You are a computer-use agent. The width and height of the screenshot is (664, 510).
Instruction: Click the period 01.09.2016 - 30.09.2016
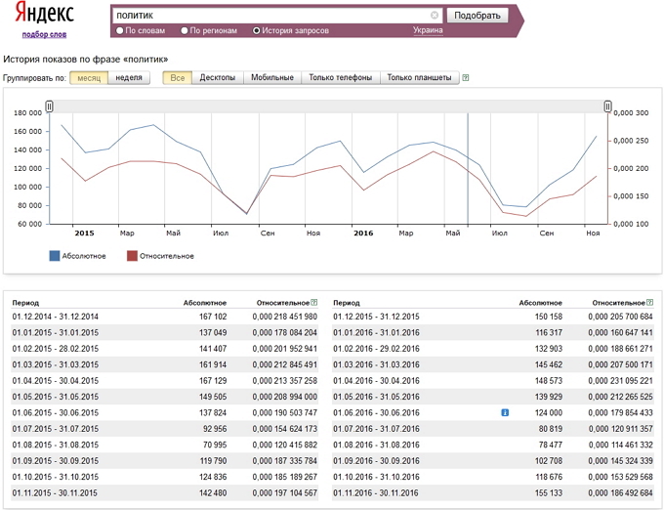tap(376, 461)
